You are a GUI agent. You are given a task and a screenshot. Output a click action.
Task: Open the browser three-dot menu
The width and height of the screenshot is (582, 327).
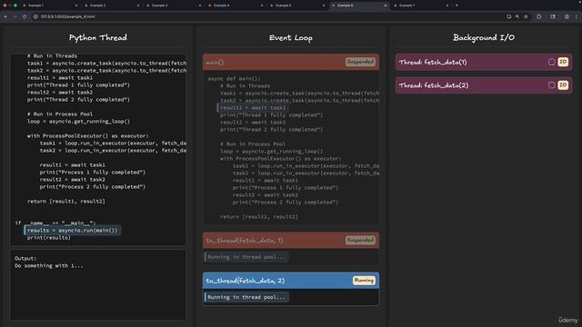[577, 16]
